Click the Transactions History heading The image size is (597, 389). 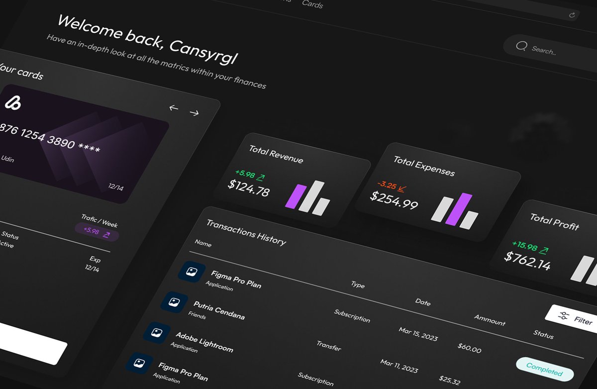[246, 232]
